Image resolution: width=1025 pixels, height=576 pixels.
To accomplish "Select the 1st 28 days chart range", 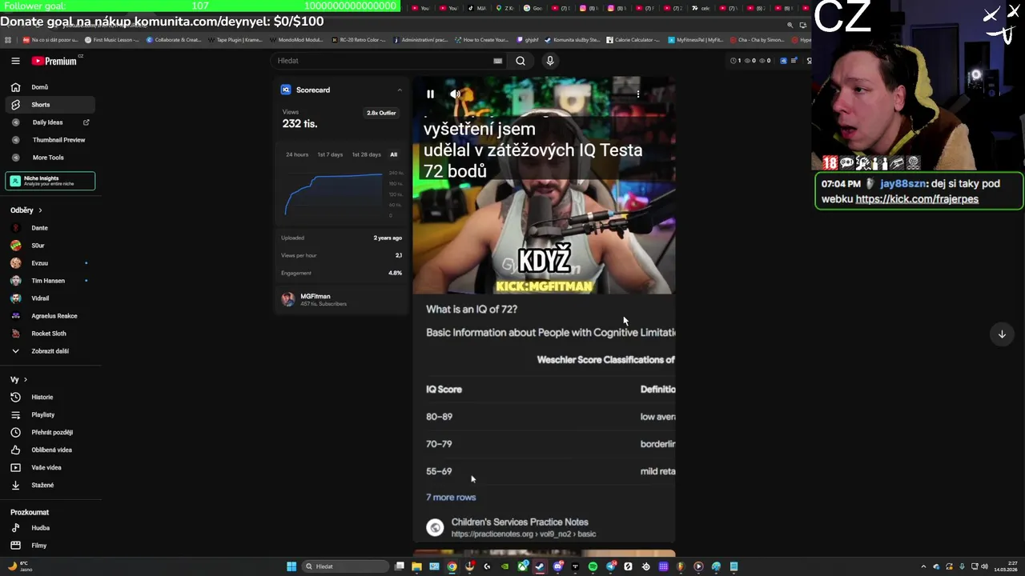I will click(367, 154).
